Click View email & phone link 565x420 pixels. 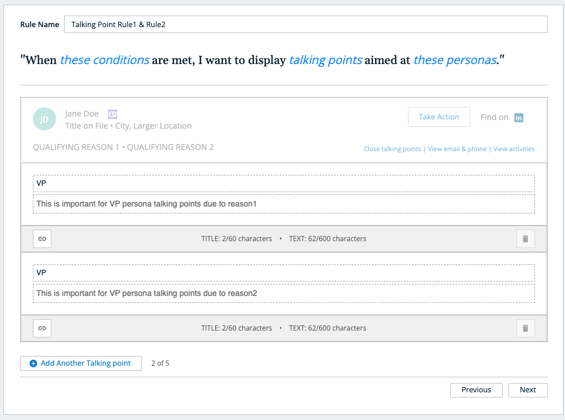pos(457,149)
